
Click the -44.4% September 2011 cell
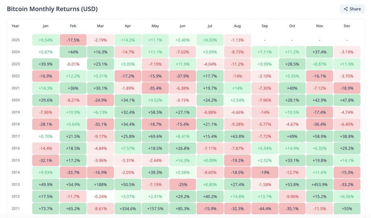[x=264, y=209]
